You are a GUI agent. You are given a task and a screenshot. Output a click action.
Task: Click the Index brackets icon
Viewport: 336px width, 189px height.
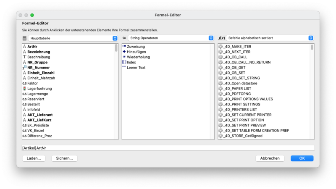click(x=124, y=62)
